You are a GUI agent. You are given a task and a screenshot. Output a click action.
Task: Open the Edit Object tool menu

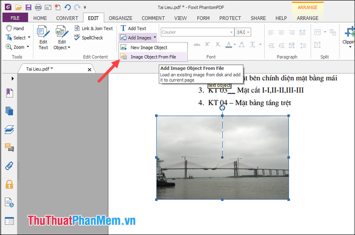click(x=62, y=37)
